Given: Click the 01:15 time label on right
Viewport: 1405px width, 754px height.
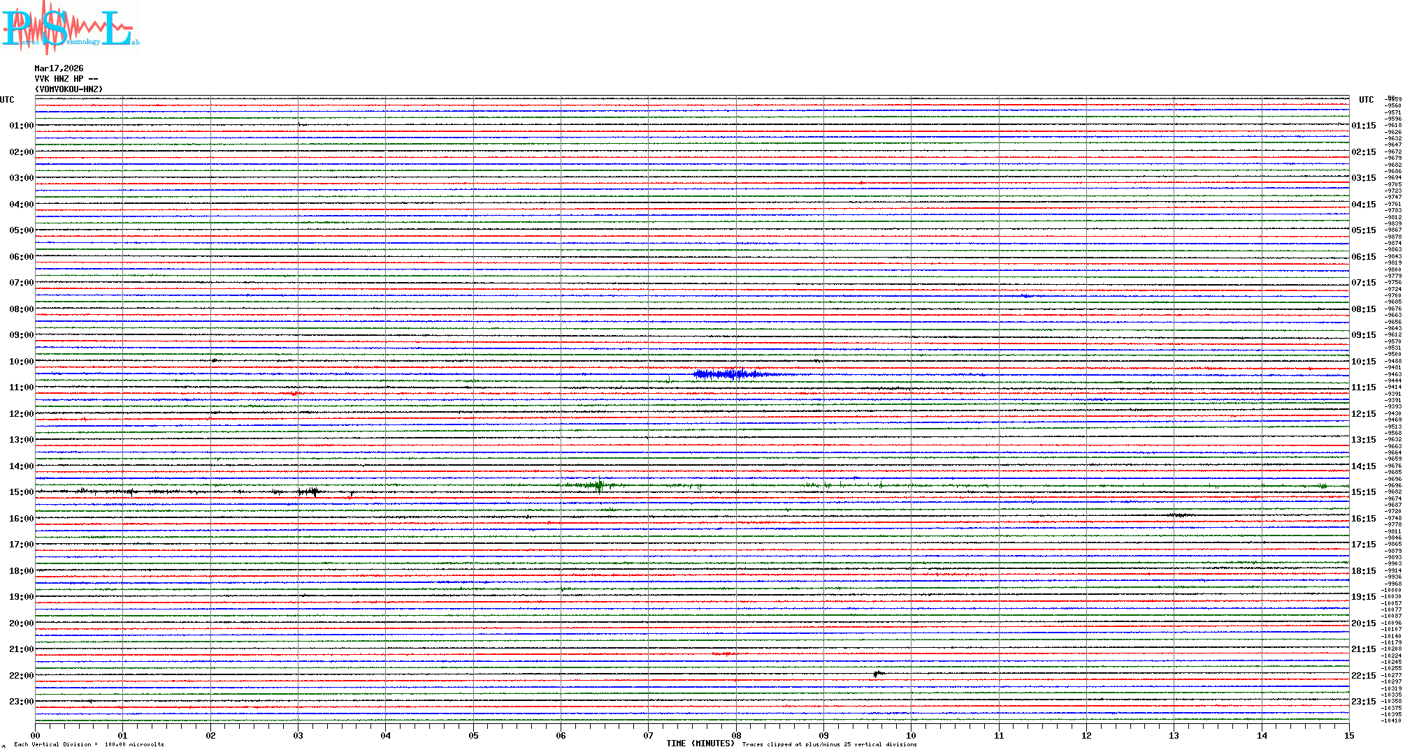Looking at the screenshot, I should tap(1363, 126).
